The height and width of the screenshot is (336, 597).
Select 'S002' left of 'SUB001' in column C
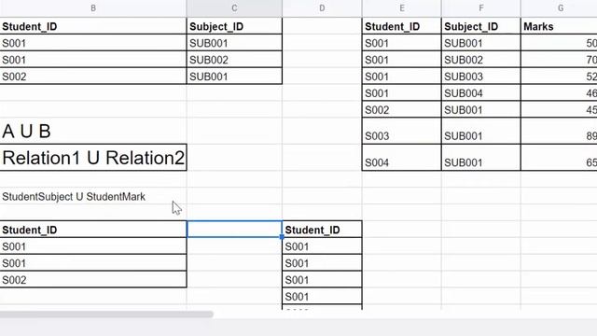pos(93,77)
